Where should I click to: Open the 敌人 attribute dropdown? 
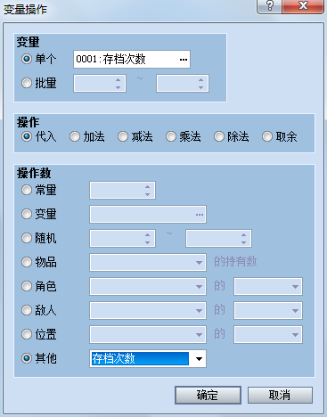tap(268, 311)
